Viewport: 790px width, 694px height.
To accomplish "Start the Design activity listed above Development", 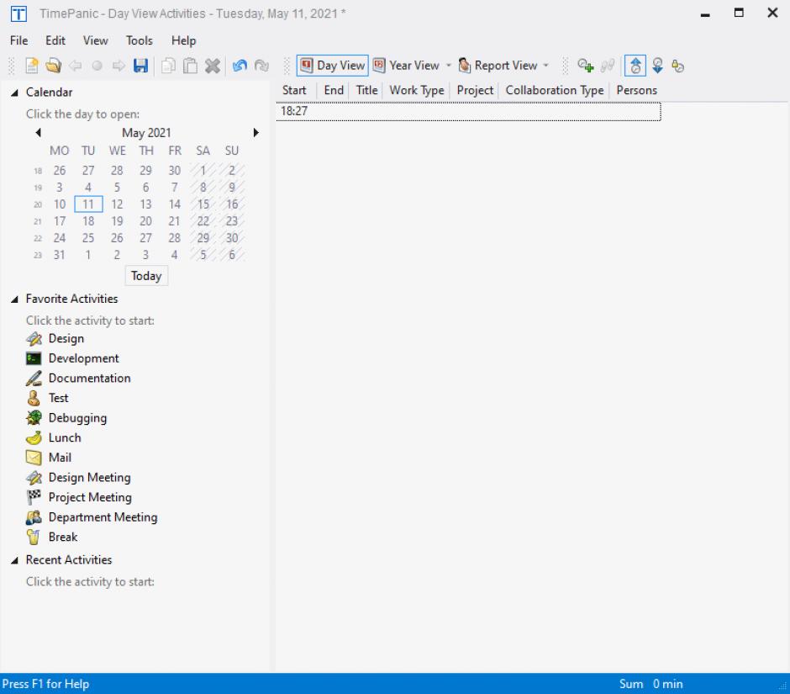I will click(x=55, y=338).
